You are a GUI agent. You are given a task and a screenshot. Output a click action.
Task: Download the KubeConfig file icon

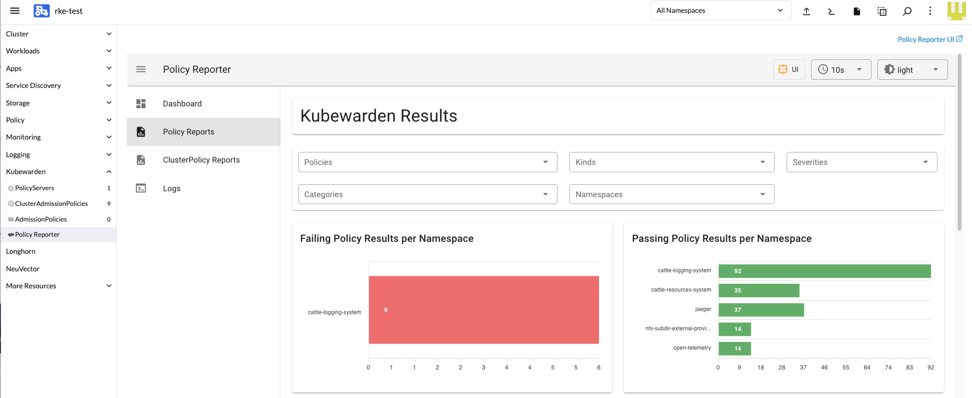(857, 11)
